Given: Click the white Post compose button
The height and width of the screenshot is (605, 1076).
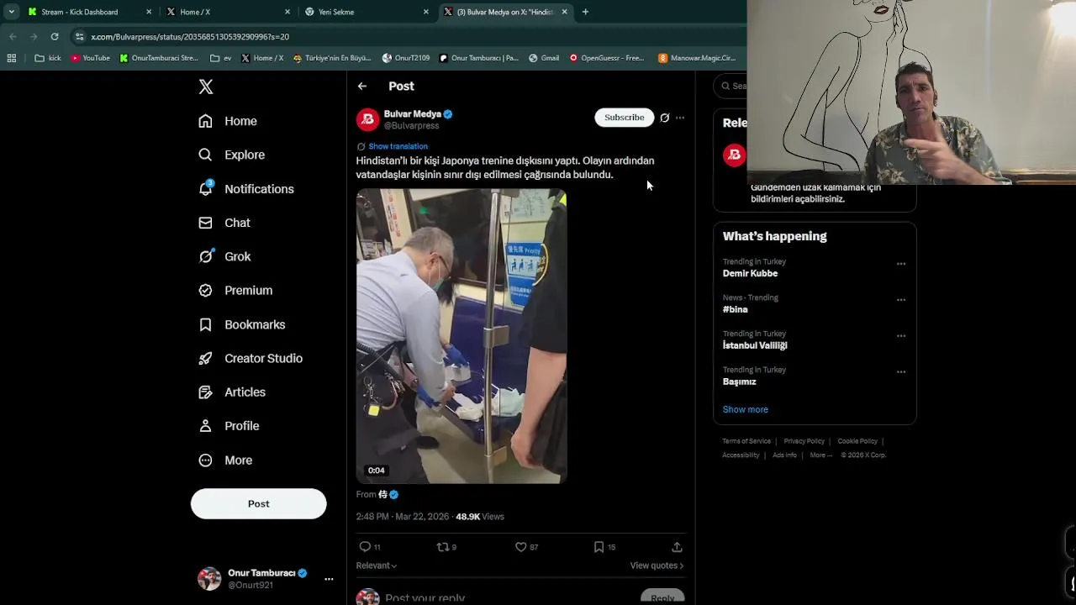Looking at the screenshot, I should (x=258, y=503).
